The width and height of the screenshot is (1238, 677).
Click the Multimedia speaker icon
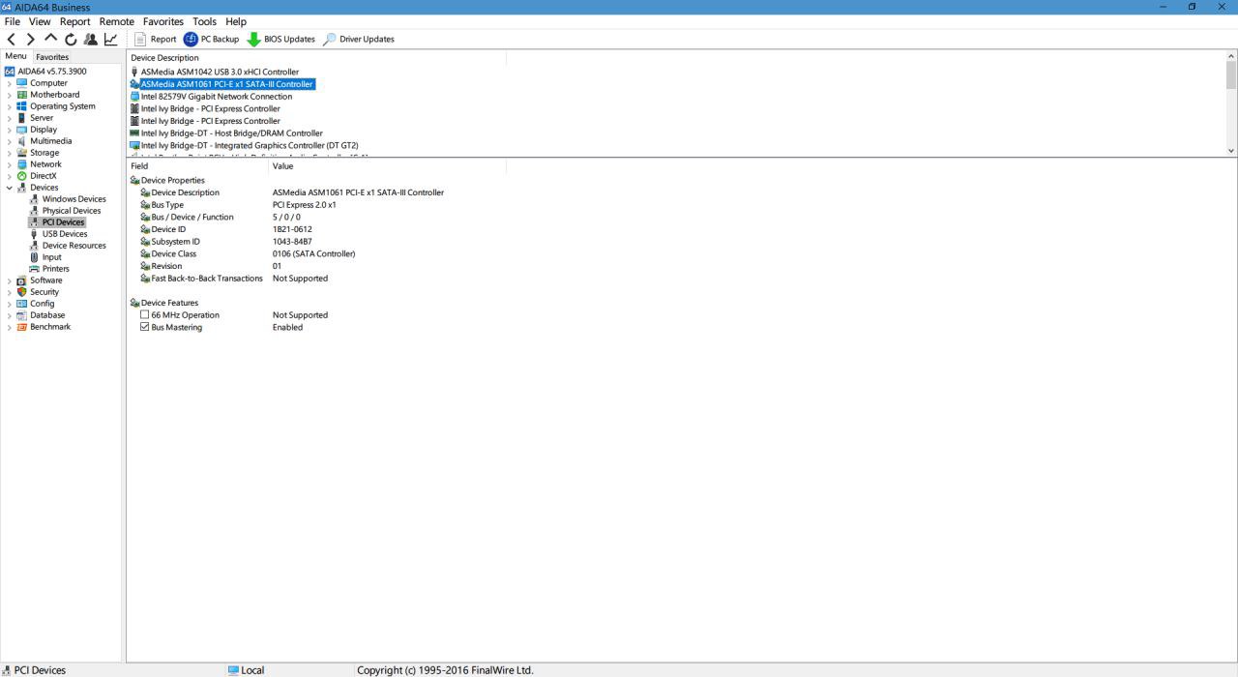(x=22, y=141)
